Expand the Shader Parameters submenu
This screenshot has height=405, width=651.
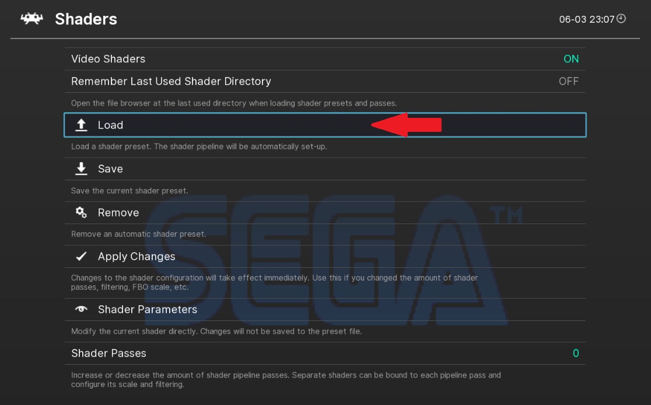point(148,309)
